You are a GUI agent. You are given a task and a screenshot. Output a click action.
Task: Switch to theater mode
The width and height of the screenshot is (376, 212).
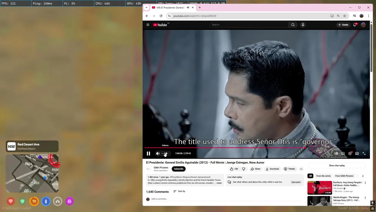pos(357,153)
